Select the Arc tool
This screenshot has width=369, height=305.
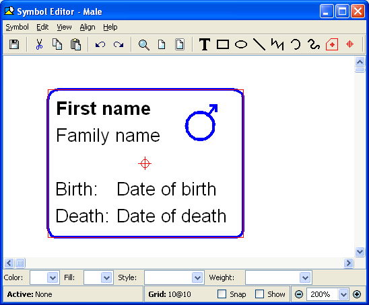pyautogui.click(x=296, y=44)
